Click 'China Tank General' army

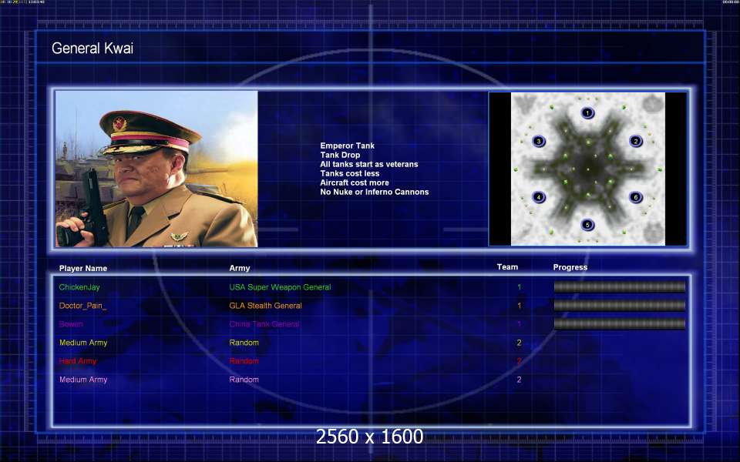[264, 324]
